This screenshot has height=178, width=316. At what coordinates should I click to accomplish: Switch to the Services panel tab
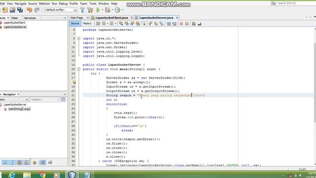point(30,18)
